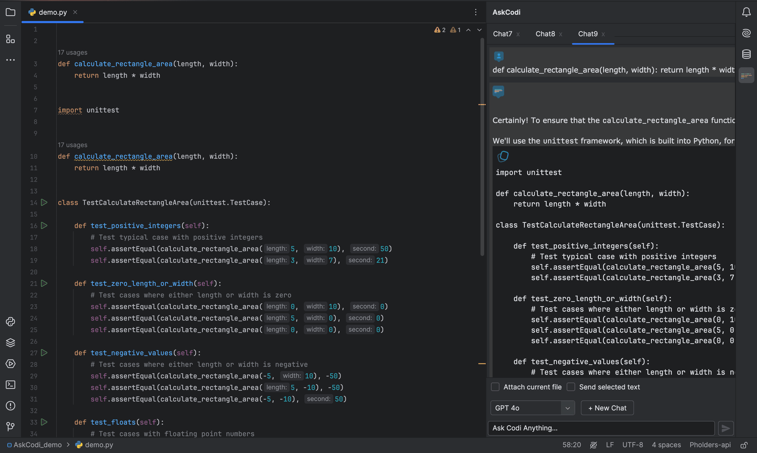Open the Git version control icon

(10, 426)
